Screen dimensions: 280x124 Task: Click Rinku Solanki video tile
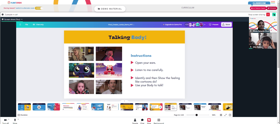coord(263,25)
